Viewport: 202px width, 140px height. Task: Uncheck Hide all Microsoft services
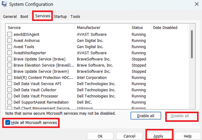tap(7, 123)
